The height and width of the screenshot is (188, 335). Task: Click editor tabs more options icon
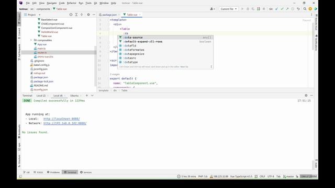(311, 15)
